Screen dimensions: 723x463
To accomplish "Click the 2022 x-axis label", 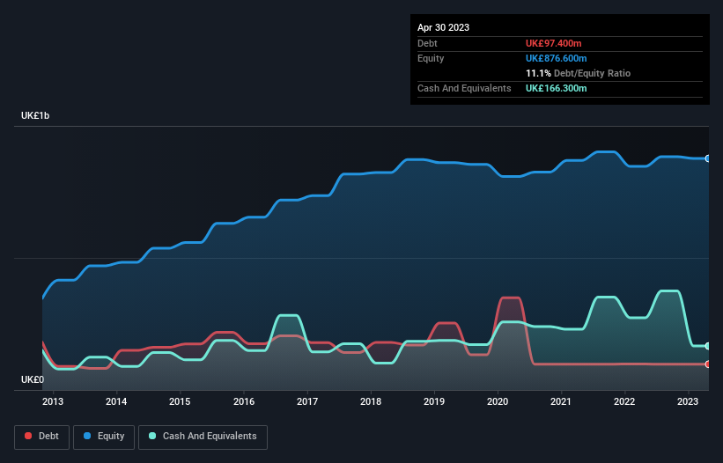I will (624, 401).
